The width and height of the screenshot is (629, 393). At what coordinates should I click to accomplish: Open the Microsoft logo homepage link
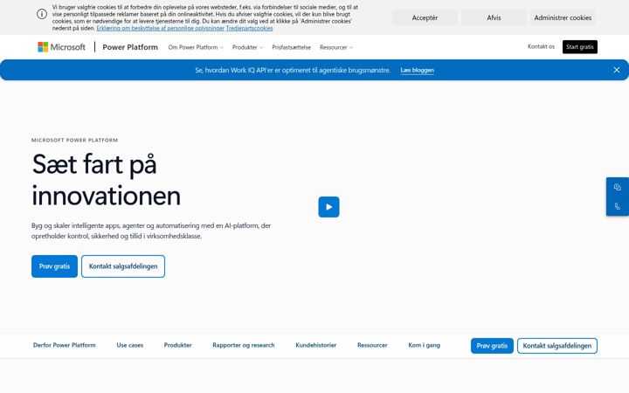click(x=61, y=47)
